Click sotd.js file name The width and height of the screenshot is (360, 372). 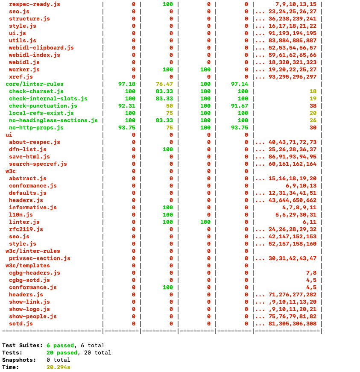coord(21,324)
